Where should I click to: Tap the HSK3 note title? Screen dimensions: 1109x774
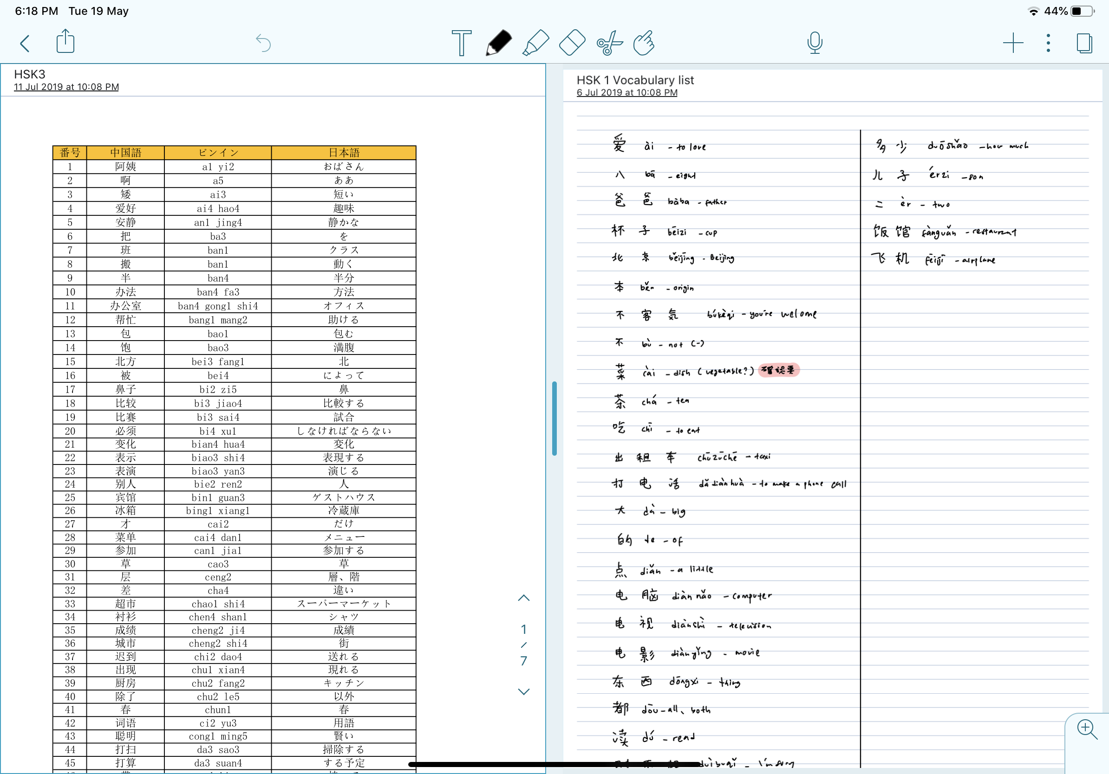(29, 74)
